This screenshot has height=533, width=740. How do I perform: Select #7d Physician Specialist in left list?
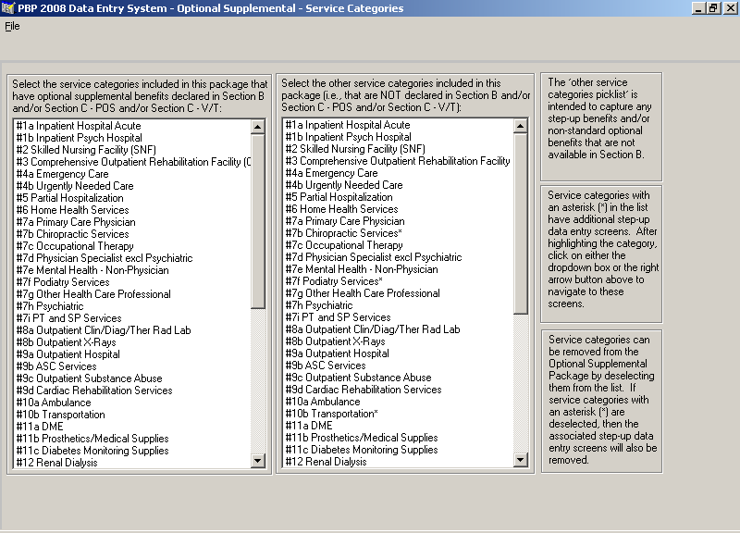[132, 258]
